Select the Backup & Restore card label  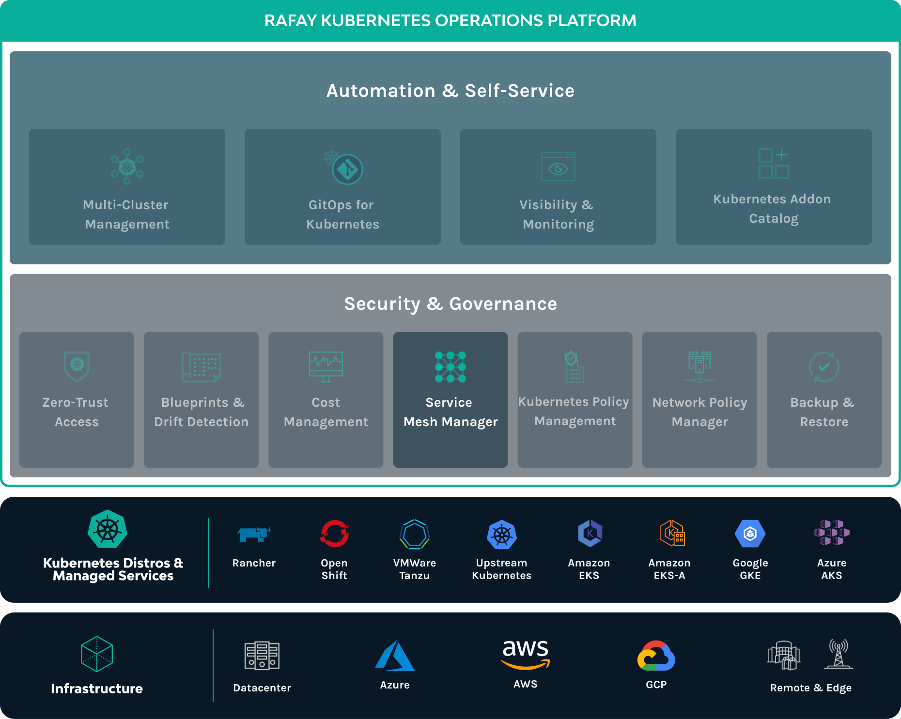click(x=823, y=412)
